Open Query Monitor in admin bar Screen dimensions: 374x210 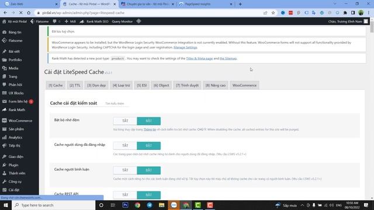click(122, 22)
